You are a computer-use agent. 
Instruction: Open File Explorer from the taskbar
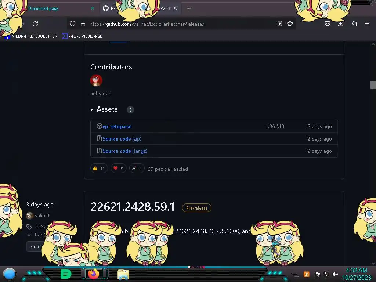(123, 274)
